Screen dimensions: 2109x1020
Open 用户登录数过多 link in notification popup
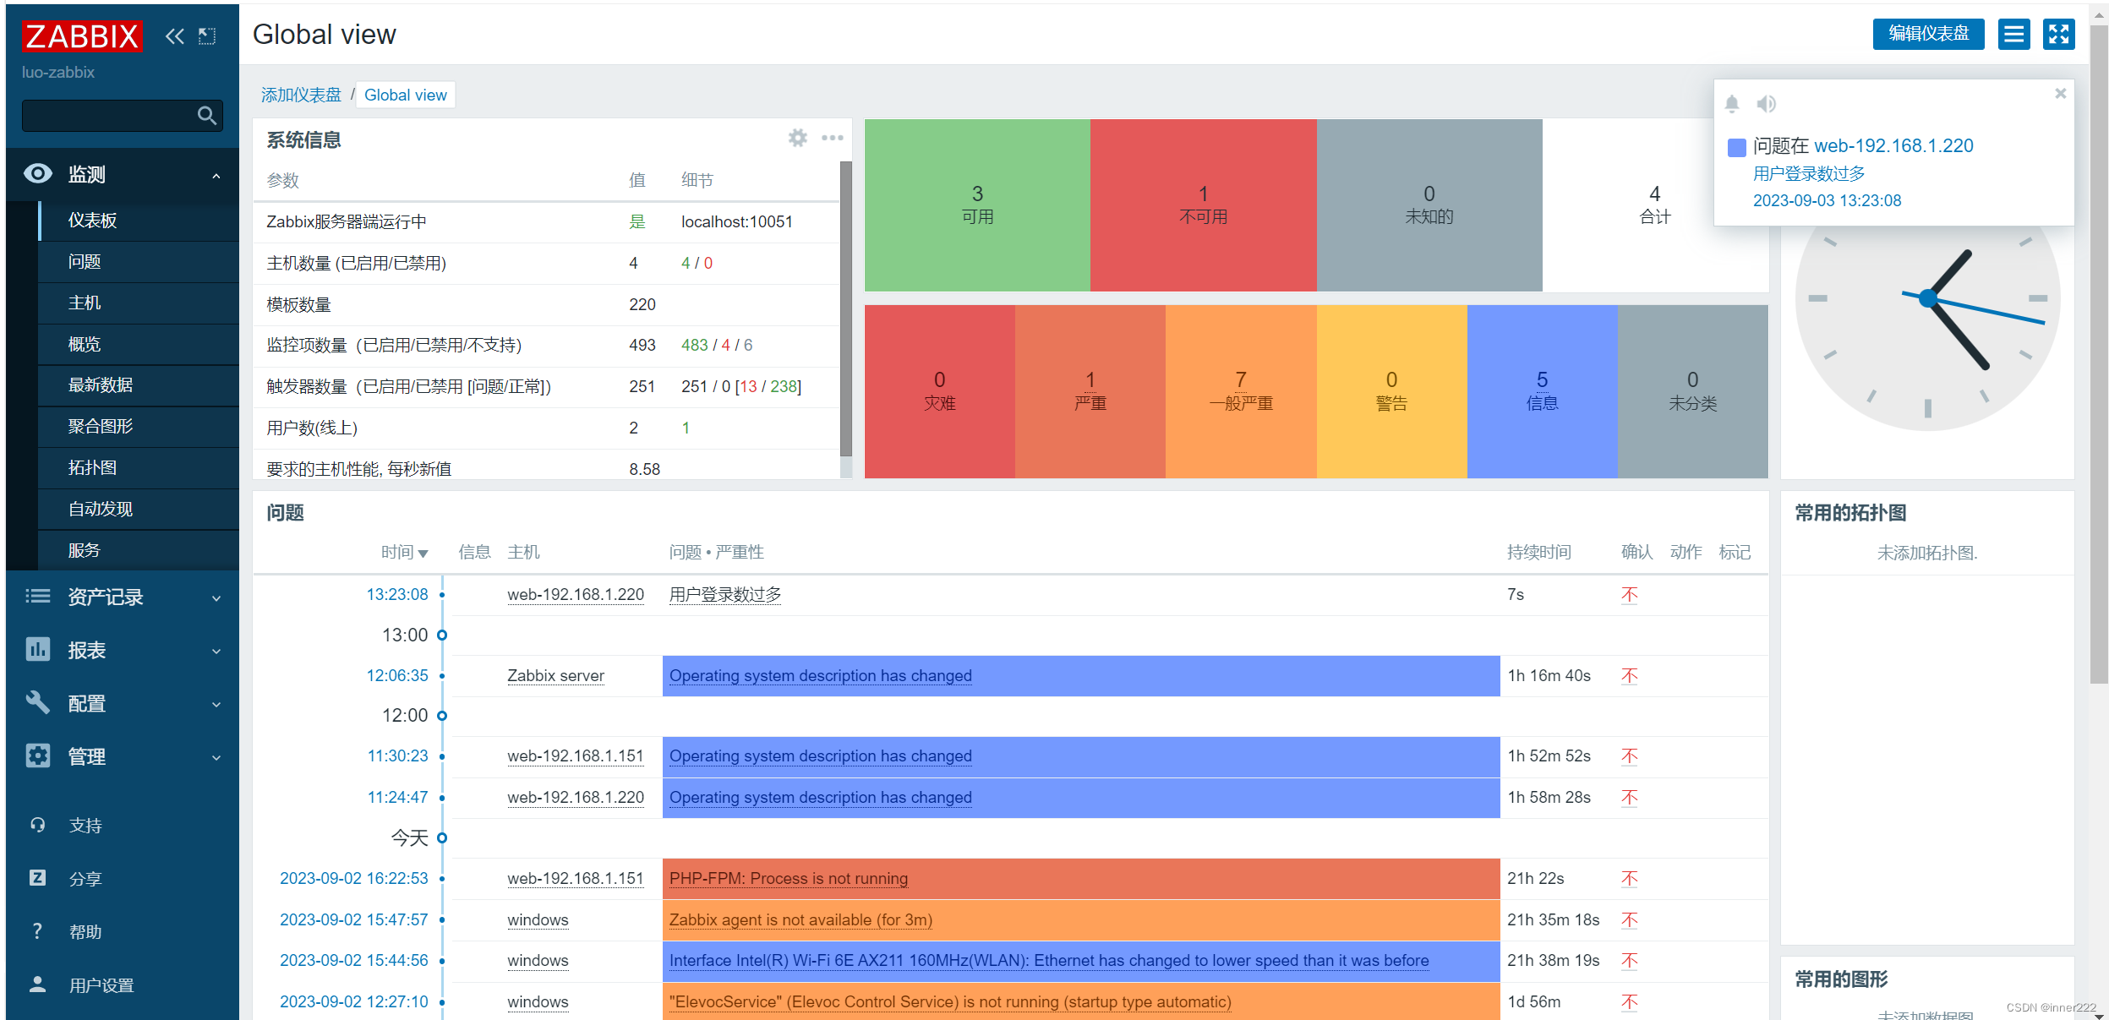(1809, 173)
